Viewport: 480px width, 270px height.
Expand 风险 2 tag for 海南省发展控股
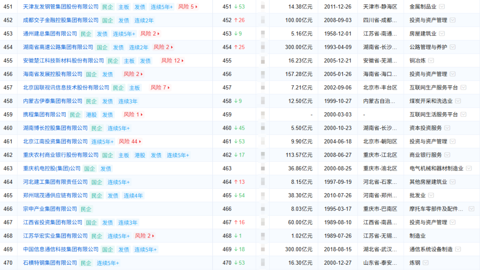click(133, 74)
